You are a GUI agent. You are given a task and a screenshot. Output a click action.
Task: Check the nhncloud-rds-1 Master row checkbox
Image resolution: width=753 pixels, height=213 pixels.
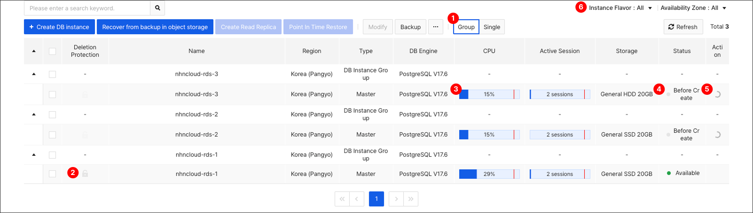point(52,174)
